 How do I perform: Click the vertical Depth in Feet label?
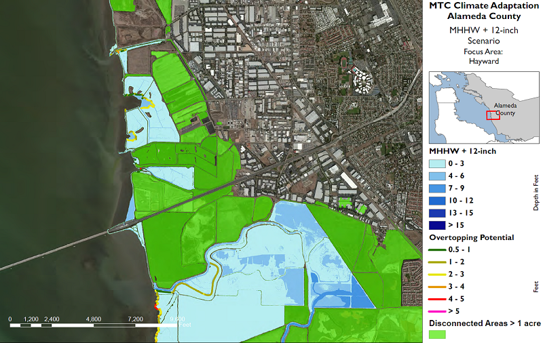pos(536,190)
